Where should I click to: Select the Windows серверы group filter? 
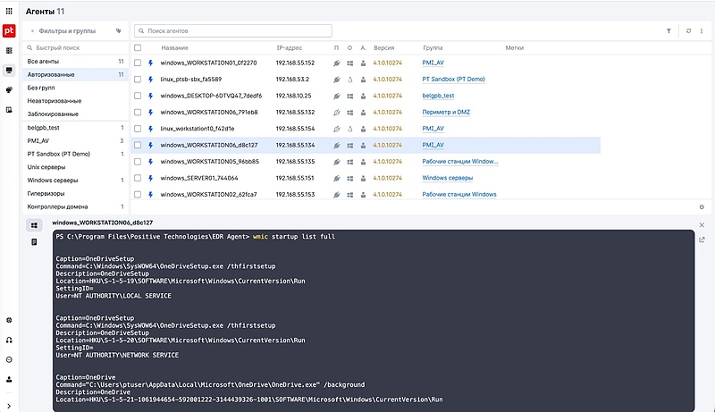click(x=53, y=181)
